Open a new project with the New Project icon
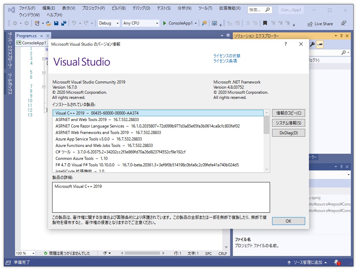 pos(38,23)
